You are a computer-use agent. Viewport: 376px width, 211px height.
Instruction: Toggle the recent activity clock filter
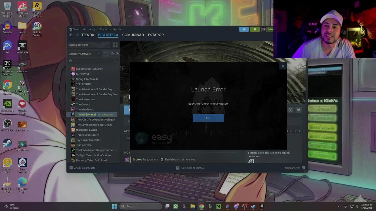pos(112,54)
